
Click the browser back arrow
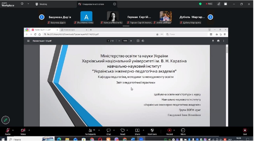tap(27, 34)
